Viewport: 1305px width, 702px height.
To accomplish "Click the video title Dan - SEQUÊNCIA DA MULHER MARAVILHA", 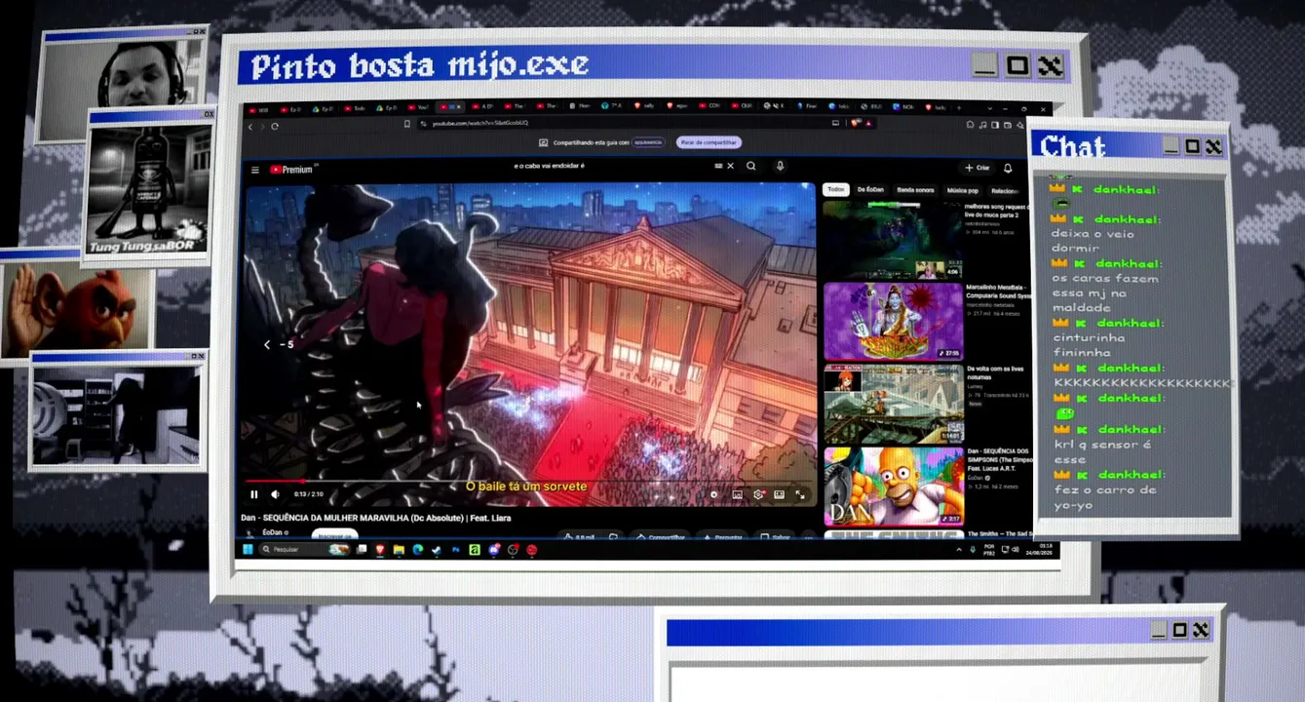I will [x=376, y=518].
